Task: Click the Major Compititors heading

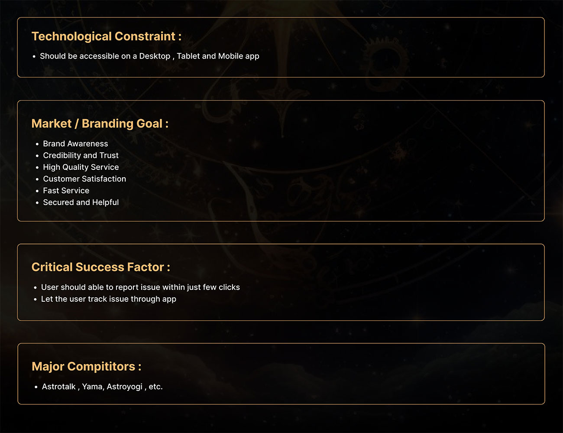Action: pyautogui.click(x=87, y=367)
